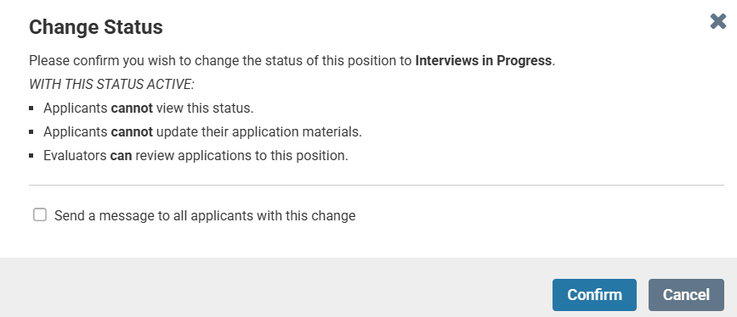
Task: Click the bold word 'can' in Evaluators line
Action: coord(121,155)
